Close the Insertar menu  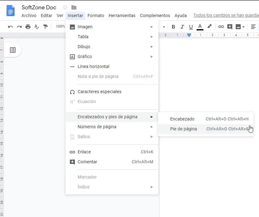(75, 16)
